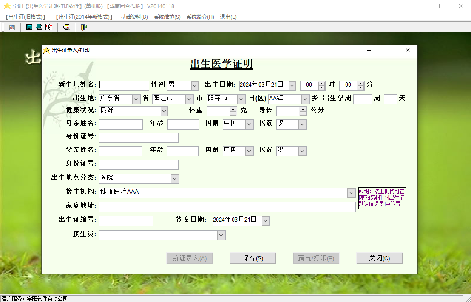Expand the city dropdown showing 阳江市
471x302 pixels.
189,99
